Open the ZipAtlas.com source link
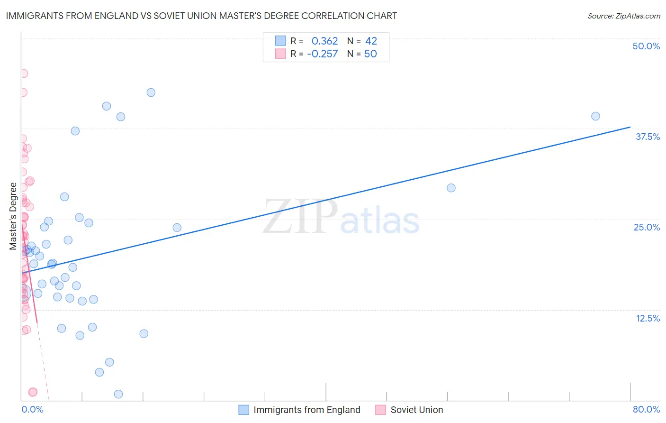666x423 pixels. pos(623,16)
